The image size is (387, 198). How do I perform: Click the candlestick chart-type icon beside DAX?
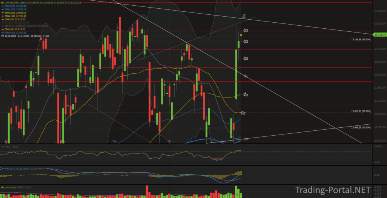pyautogui.click(x=3, y=3)
